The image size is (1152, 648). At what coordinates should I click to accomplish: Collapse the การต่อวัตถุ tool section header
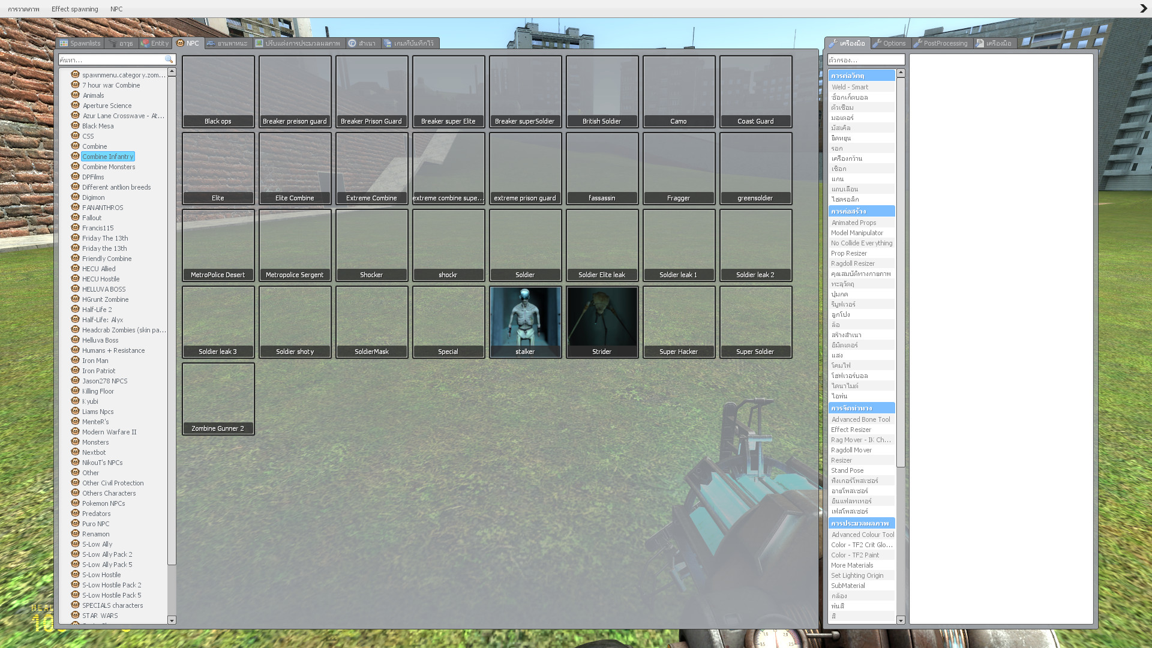tap(862, 75)
